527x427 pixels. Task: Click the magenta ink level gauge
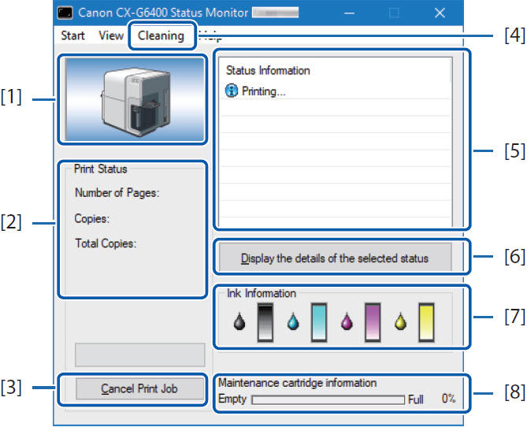pyautogui.click(x=373, y=321)
